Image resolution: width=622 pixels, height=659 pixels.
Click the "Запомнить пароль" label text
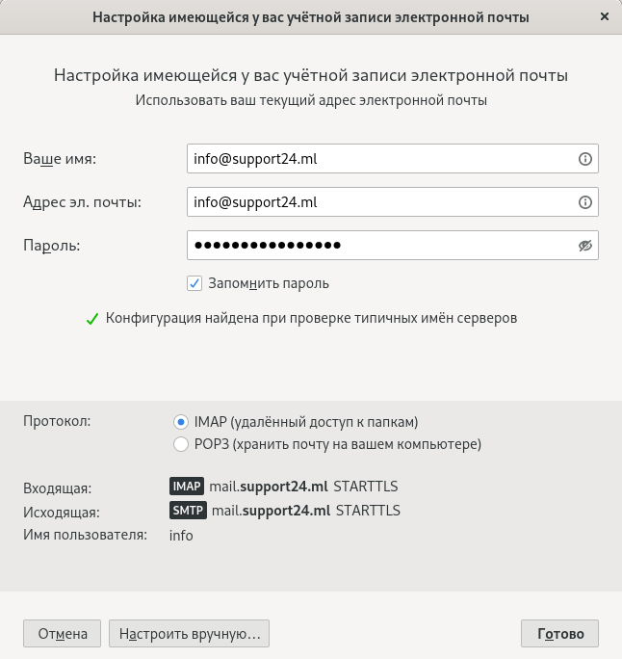(269, 283)
